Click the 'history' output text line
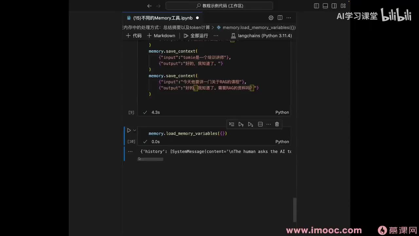This screenshot has width=419, height=236. 216,151
